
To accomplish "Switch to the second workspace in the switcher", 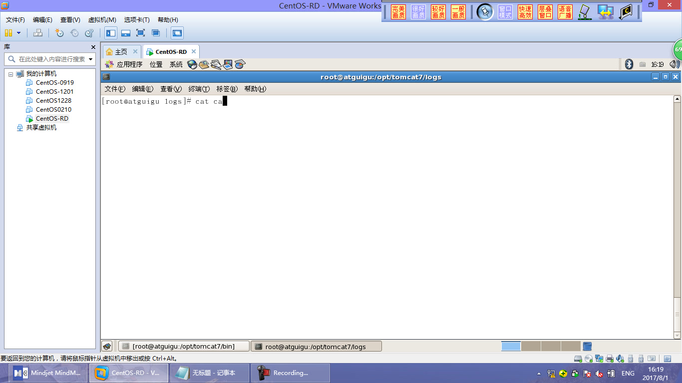I will (x=531, y=346).
